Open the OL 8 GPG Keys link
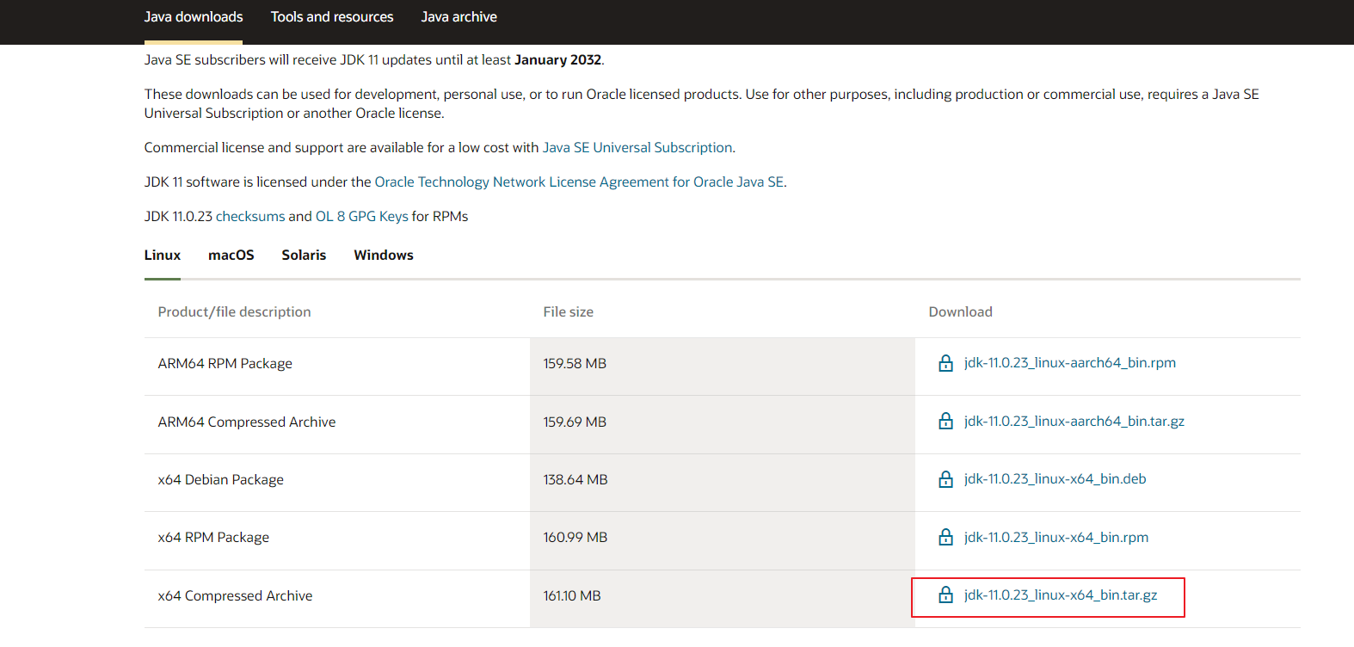This screenshot has width=1354, height=647. (x=361, y=217)
